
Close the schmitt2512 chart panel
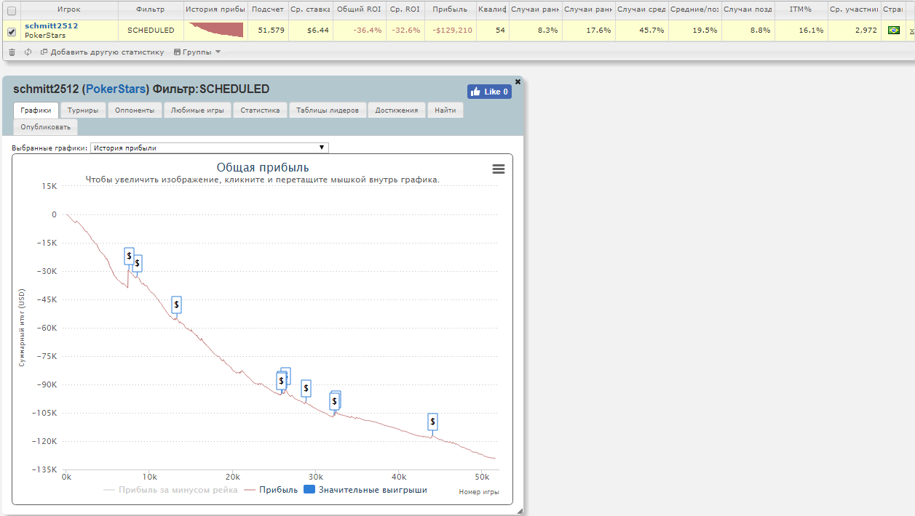[518, 81]
